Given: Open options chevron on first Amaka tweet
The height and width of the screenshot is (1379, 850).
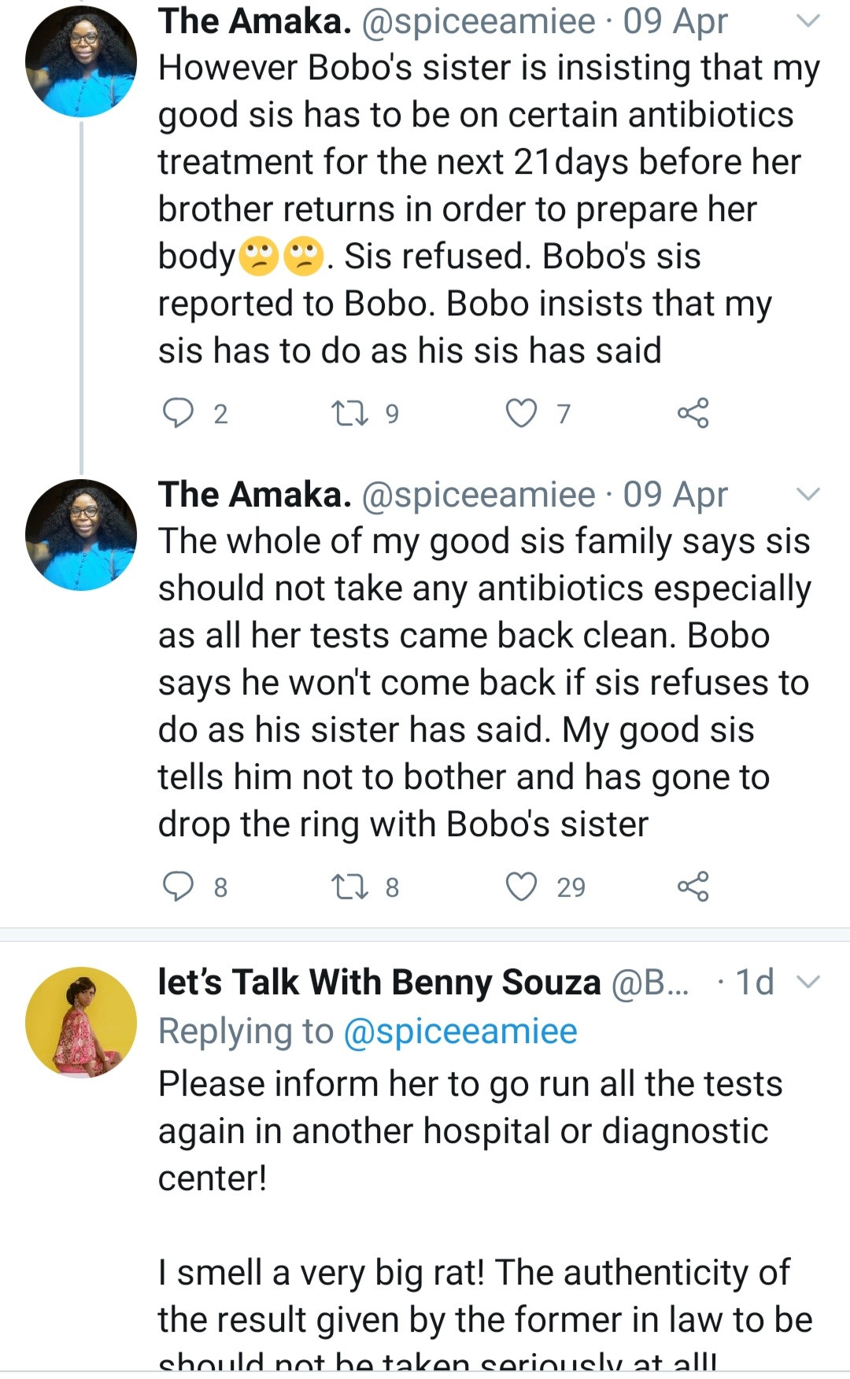Looking at the screenshot, I should [808, 21].
